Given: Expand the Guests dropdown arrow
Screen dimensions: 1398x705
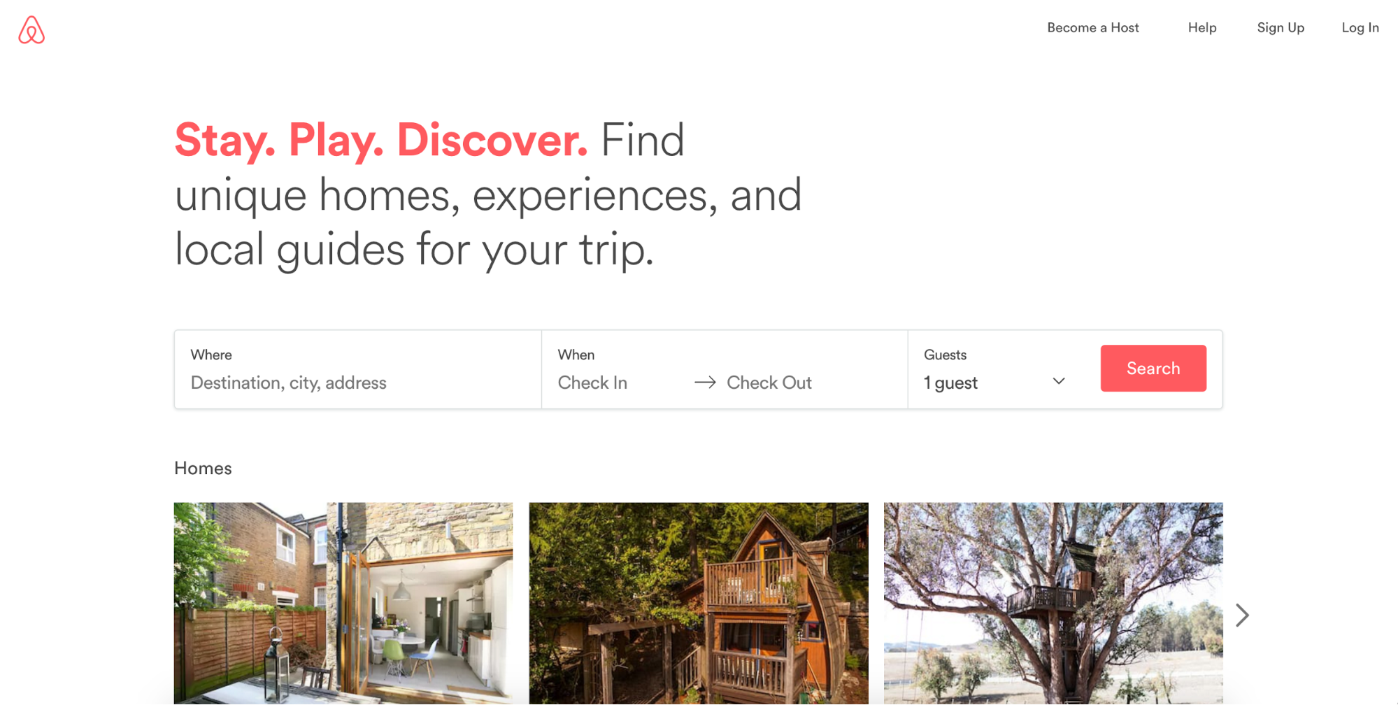Looking at the screenshot, I should [x=1059, y=381].
